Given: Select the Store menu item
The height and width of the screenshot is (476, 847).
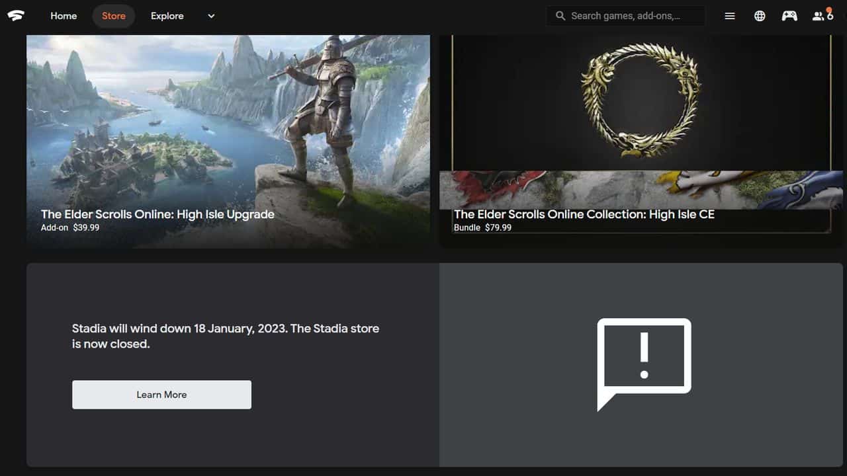Looking at the screenshot, I should (x=113, y=15).
